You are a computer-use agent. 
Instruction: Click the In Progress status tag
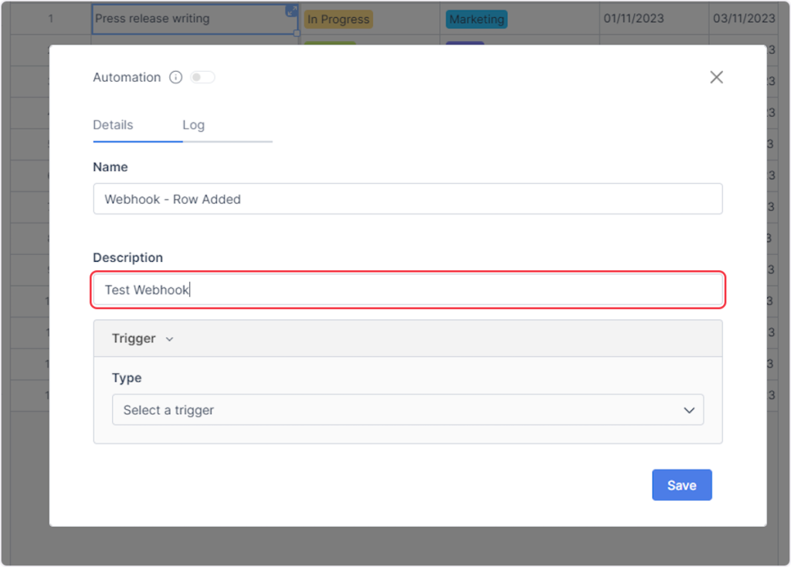(338, 19)
